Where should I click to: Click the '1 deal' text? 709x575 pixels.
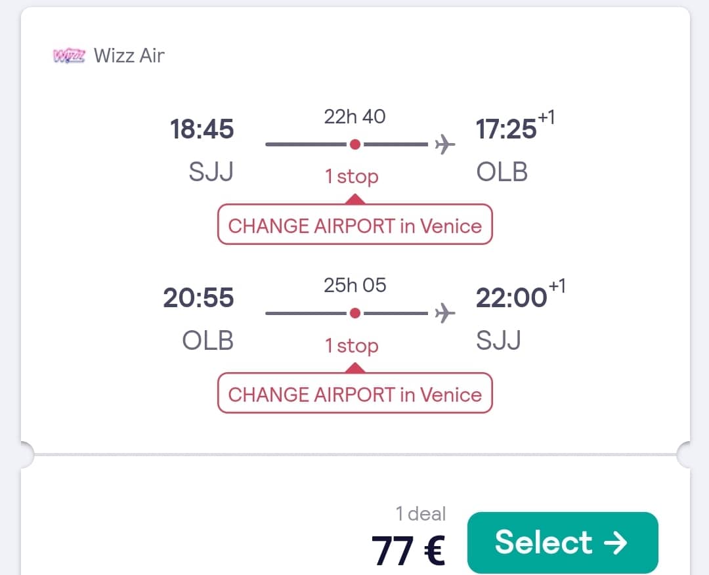420,513
